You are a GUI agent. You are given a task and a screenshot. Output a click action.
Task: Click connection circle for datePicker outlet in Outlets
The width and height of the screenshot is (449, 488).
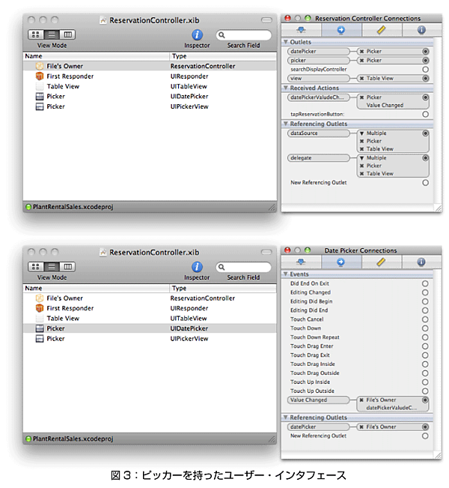point(425,52)
